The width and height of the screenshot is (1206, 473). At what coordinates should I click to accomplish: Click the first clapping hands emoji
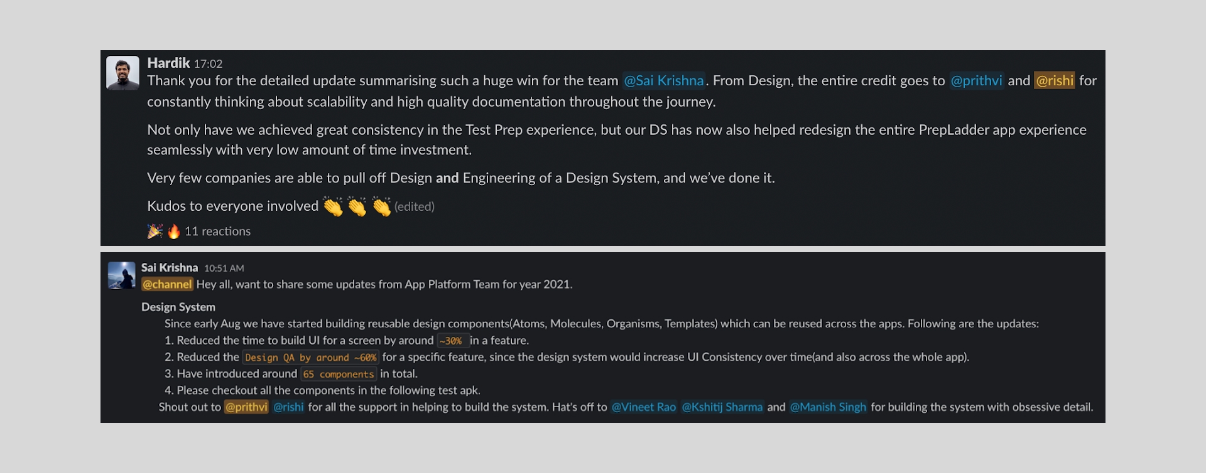tap(333, 206)
